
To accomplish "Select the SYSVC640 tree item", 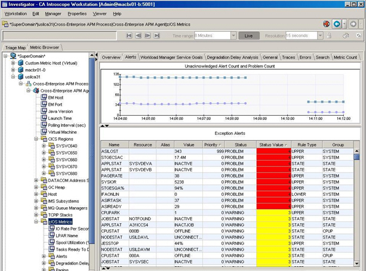I will (x=66, y=145).
